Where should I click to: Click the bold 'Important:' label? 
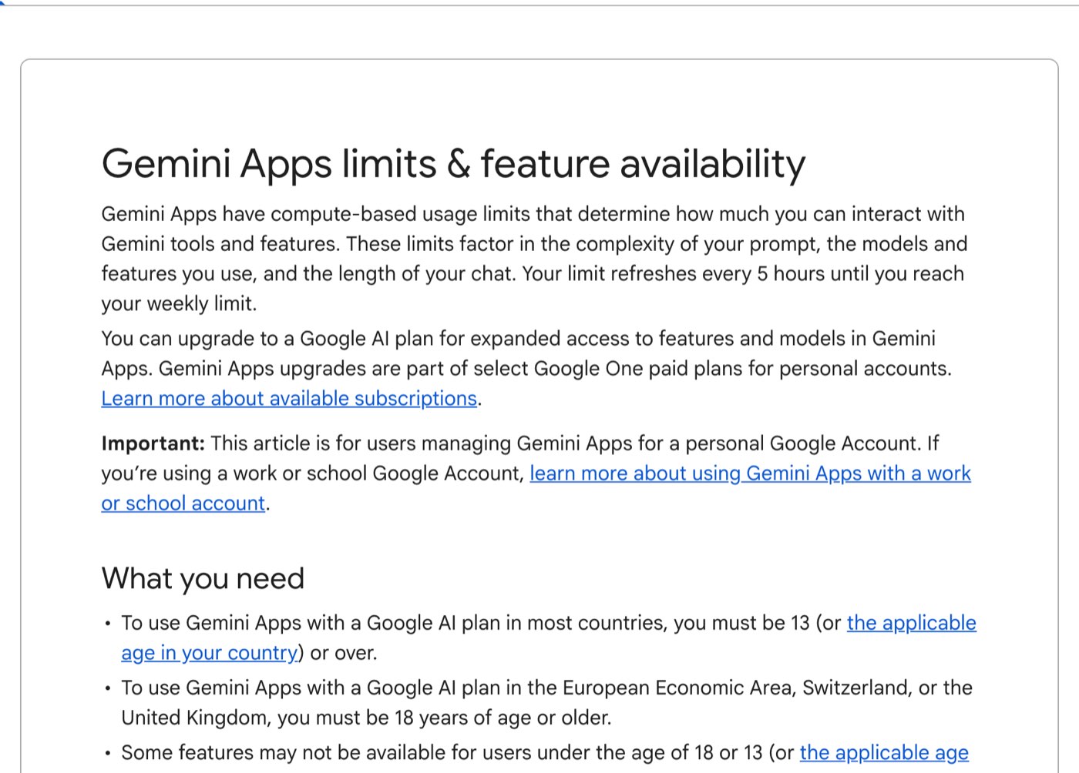point(153,443)
